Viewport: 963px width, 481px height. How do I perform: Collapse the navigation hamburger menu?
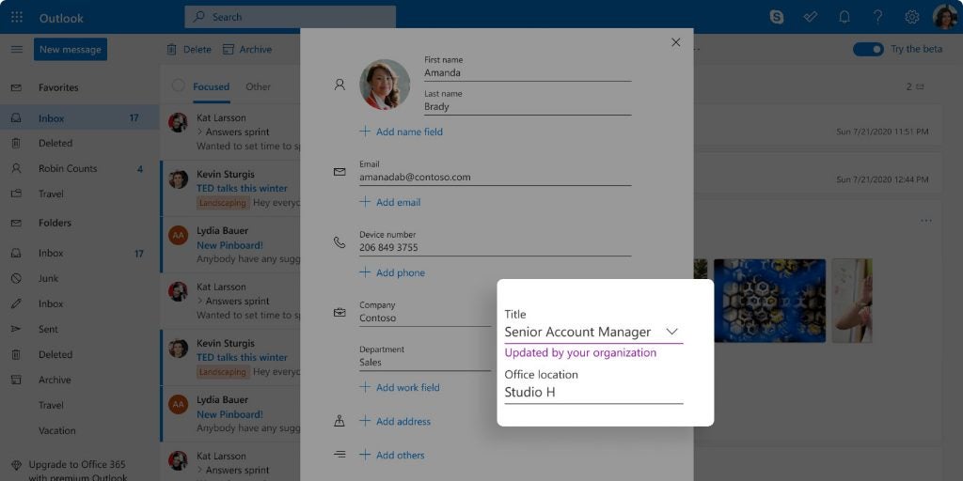point(17,49)
